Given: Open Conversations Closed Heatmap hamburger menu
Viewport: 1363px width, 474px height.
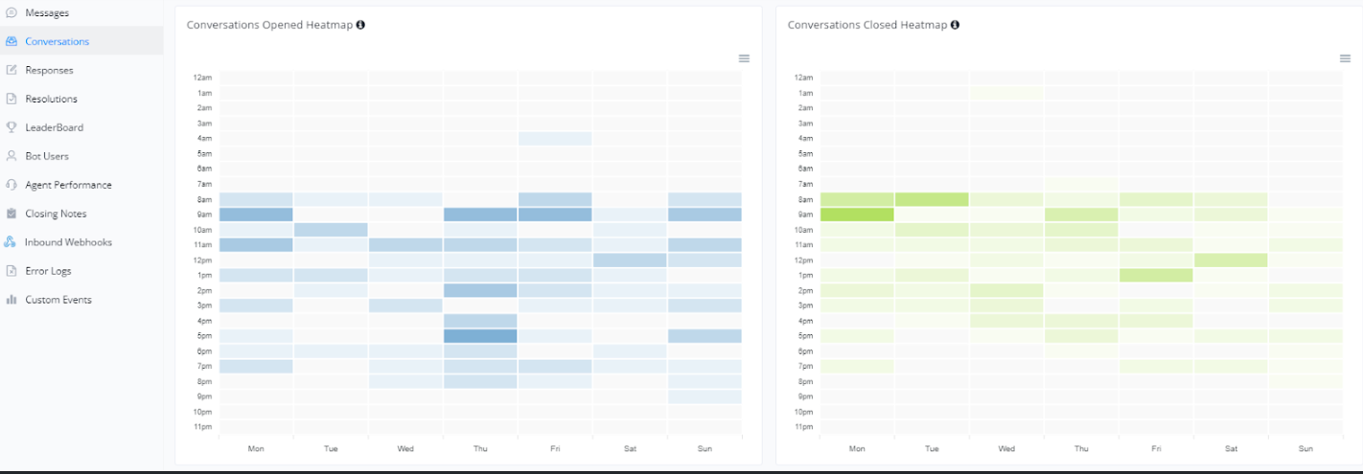Looking at the screenshot, I should [1345, 58].
